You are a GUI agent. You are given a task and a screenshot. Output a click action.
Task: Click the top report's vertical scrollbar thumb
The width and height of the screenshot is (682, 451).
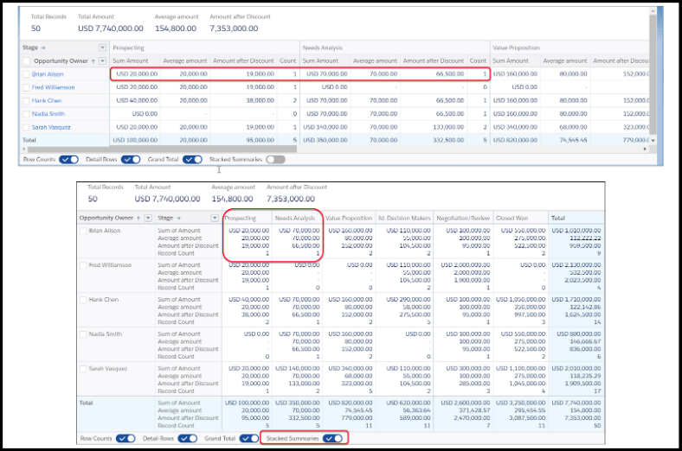point(653,73)
